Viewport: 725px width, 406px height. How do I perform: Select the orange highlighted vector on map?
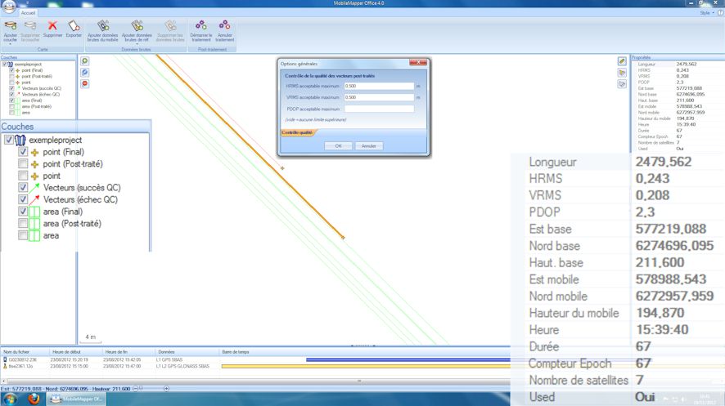coord(250,145)
